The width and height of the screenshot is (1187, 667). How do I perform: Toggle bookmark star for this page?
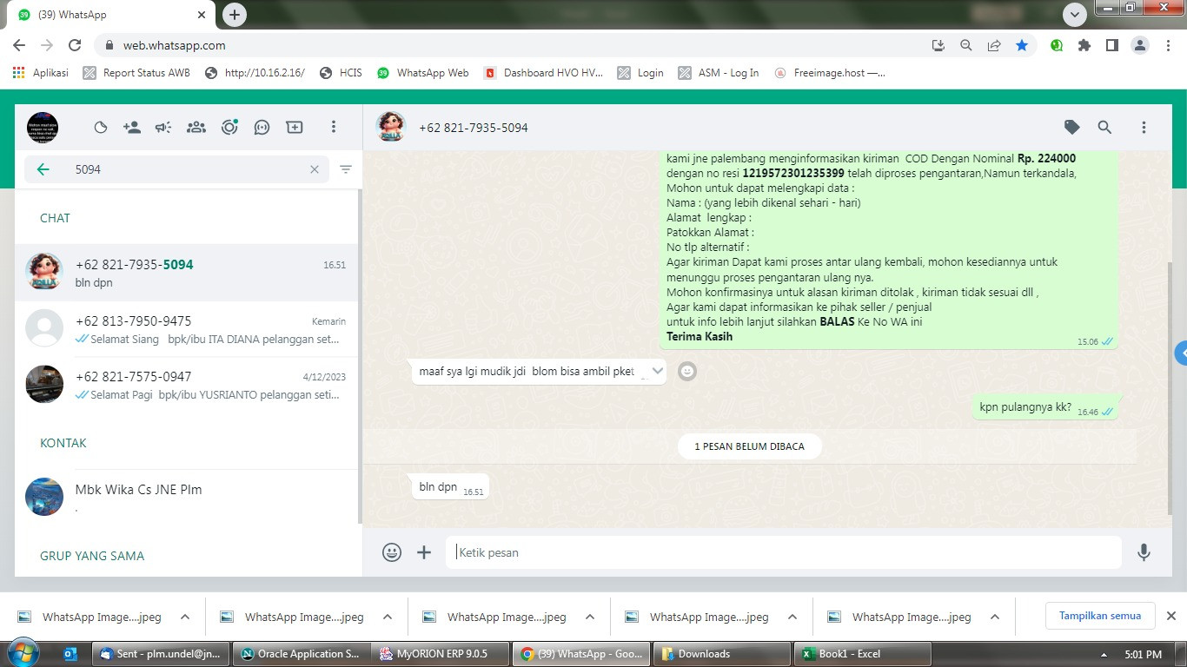pos(1022,45)
